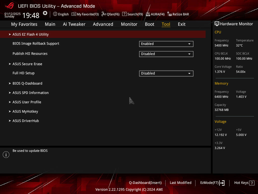Screen dimensions: 258x194
Task: Open the My Favorite(F3) list icon
Action: (x=74, y=14)
